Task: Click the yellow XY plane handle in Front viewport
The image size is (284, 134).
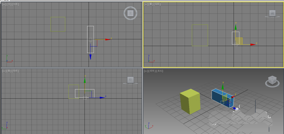Action: (239, 41)
